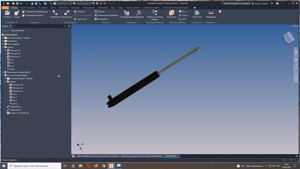Click Связать состояния модели icon
The image size is (300, 169).
(x=155, y=13)
